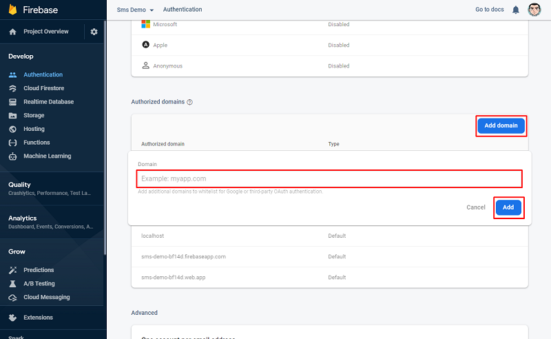The image size is (551, 339).
Task: Open Machine Learning in sidebar
Action: point(47,156)
